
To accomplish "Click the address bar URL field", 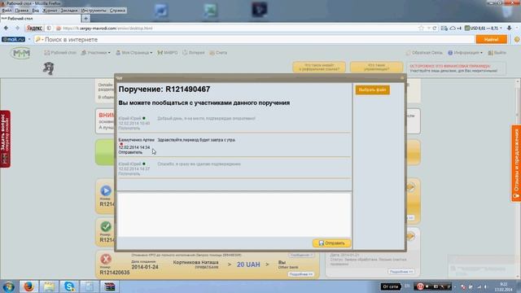I will [233, 28].
